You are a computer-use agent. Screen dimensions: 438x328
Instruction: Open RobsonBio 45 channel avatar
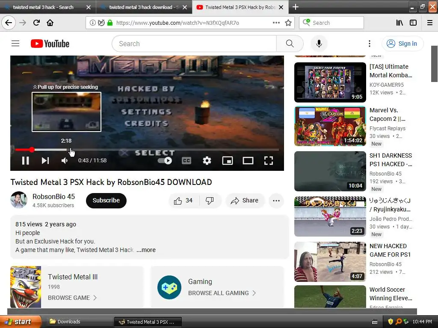(x=19, y=200)
